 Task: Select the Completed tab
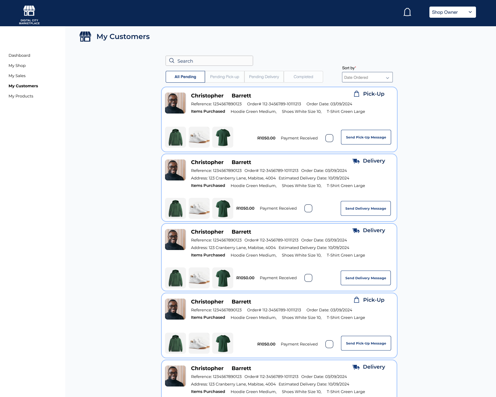tap(303, 77)
